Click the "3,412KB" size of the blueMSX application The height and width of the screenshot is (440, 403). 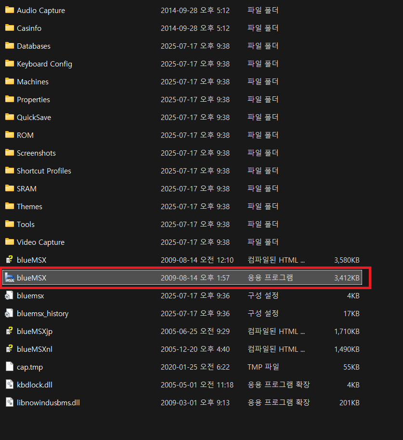click(347, 278)
